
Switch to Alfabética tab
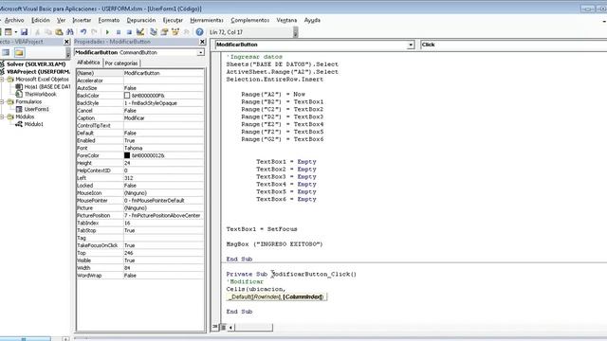88,63
